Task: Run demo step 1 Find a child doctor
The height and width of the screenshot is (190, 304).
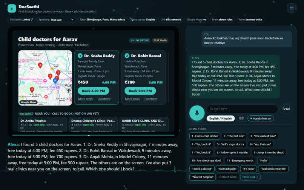Action: (x=205, y=136)
